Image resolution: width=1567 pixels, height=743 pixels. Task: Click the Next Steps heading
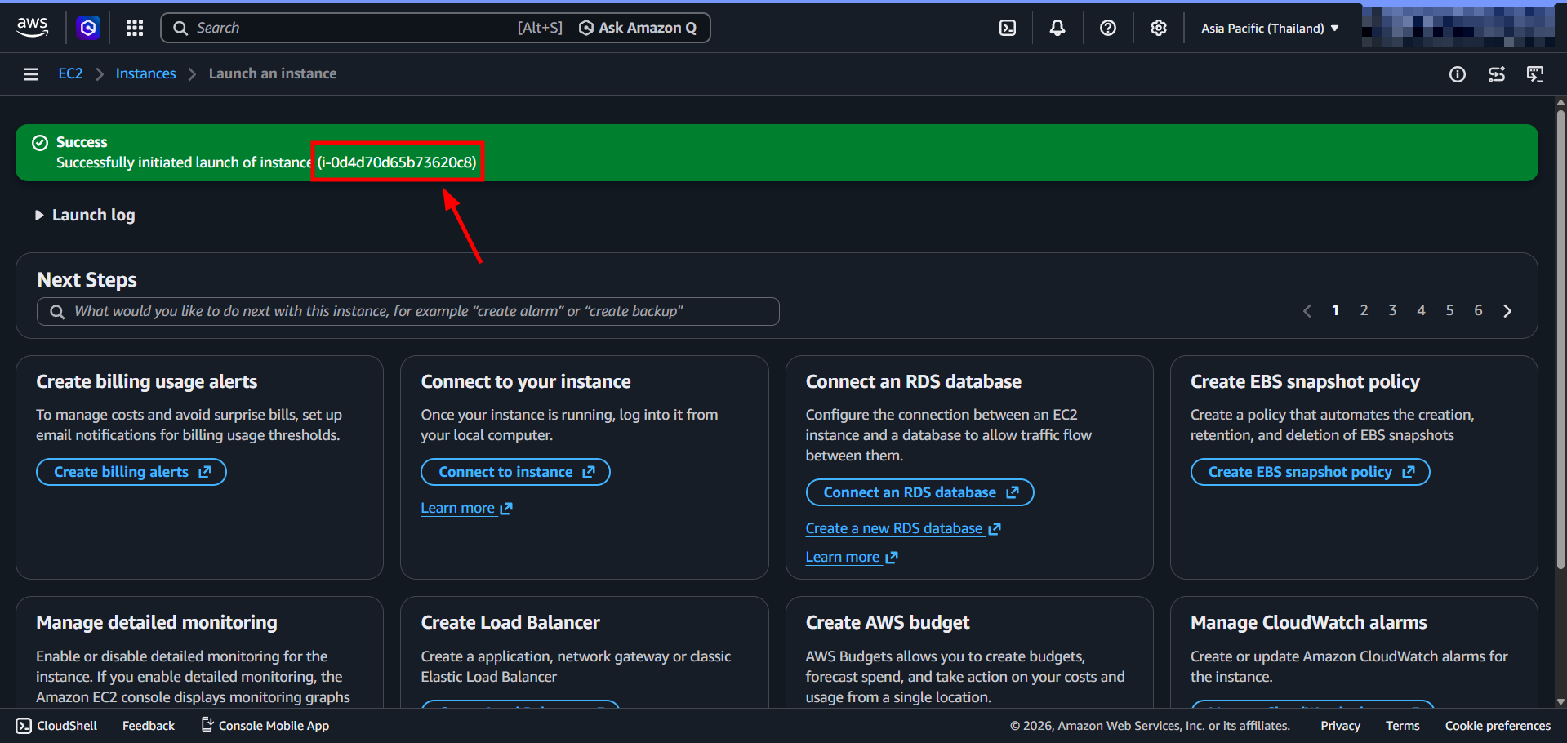(x=87, y=280)
